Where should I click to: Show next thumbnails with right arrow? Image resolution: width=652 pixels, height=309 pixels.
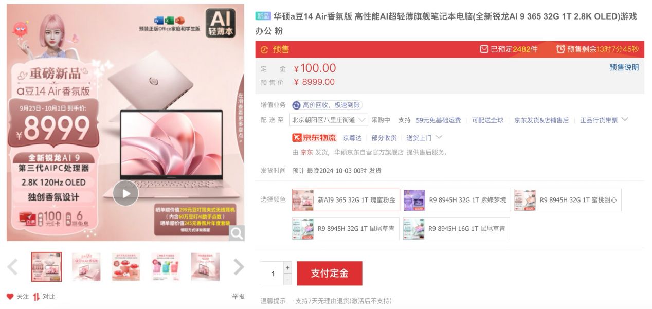pyautogui.click(x=239, y=267)
